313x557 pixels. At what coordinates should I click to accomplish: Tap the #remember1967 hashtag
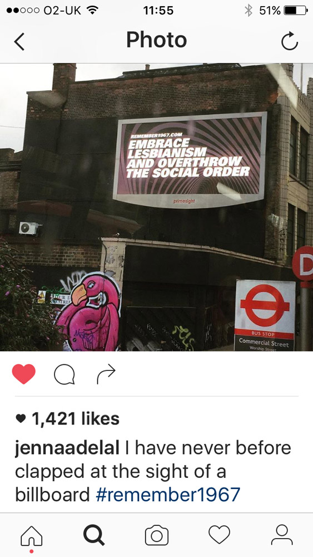[x=168, y=494]
